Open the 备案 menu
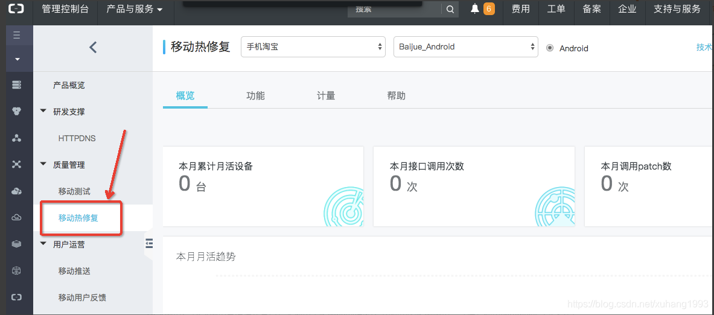This screenshot has width=714, height=315. (x=591, y=8)
